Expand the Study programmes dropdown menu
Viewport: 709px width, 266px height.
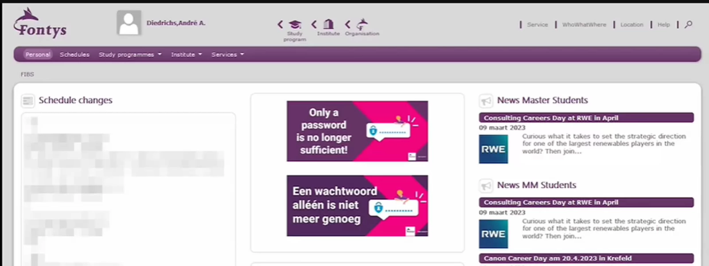130,55
